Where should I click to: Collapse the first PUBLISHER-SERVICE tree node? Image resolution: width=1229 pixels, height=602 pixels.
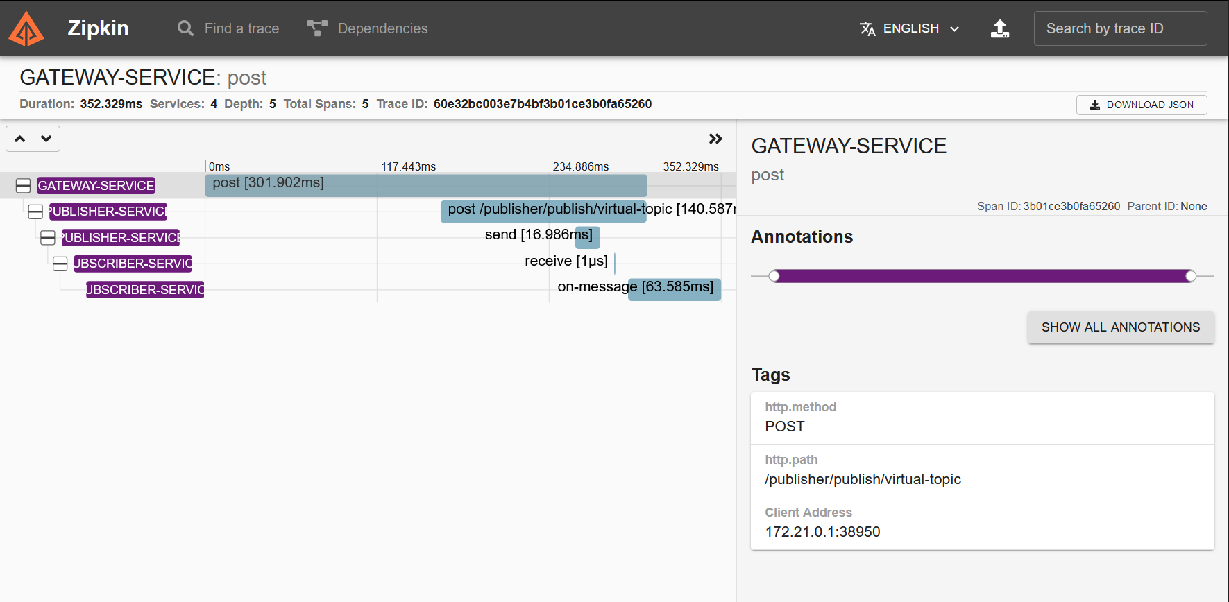35,212
